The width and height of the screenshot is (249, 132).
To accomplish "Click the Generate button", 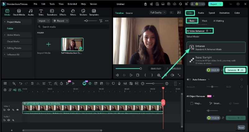I will point(235,70).
